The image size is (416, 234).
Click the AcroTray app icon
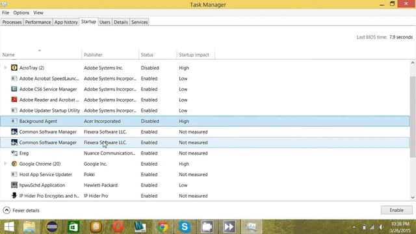pos(14,68)
